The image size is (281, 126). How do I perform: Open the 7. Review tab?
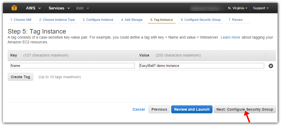pos(236,20)
